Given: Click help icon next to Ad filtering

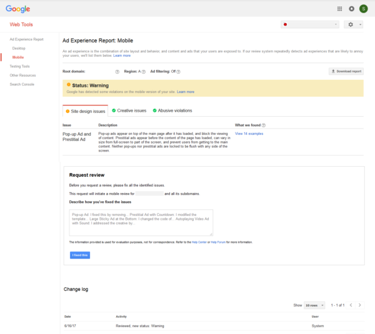Looking at the screenshot, I should (x=178, y=72).
